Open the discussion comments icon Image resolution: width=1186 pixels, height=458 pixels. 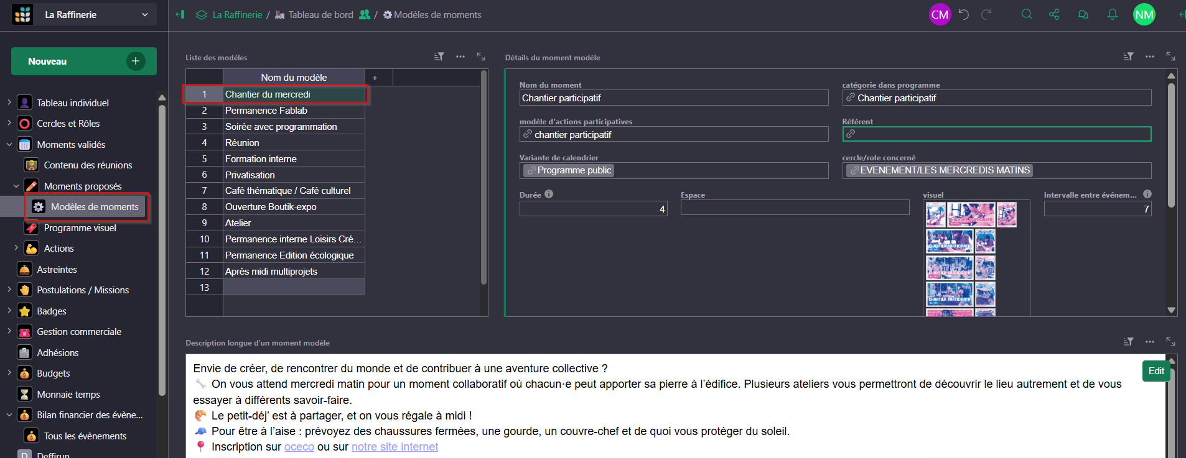point(1083,14)
